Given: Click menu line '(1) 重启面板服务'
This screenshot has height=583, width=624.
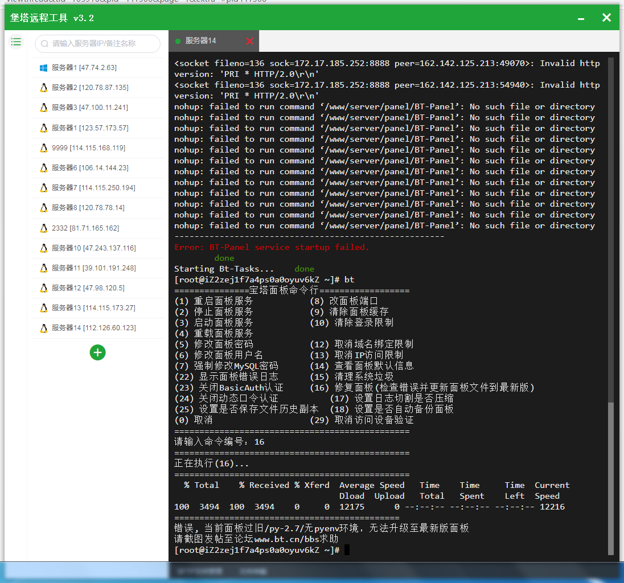Looking at the screenshot, I should point(214,301).
